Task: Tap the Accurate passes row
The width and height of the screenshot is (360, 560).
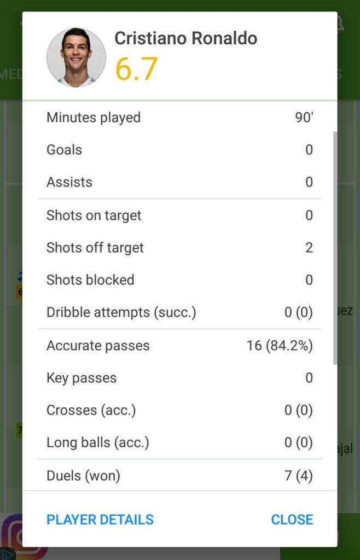Action: (179, 346)
